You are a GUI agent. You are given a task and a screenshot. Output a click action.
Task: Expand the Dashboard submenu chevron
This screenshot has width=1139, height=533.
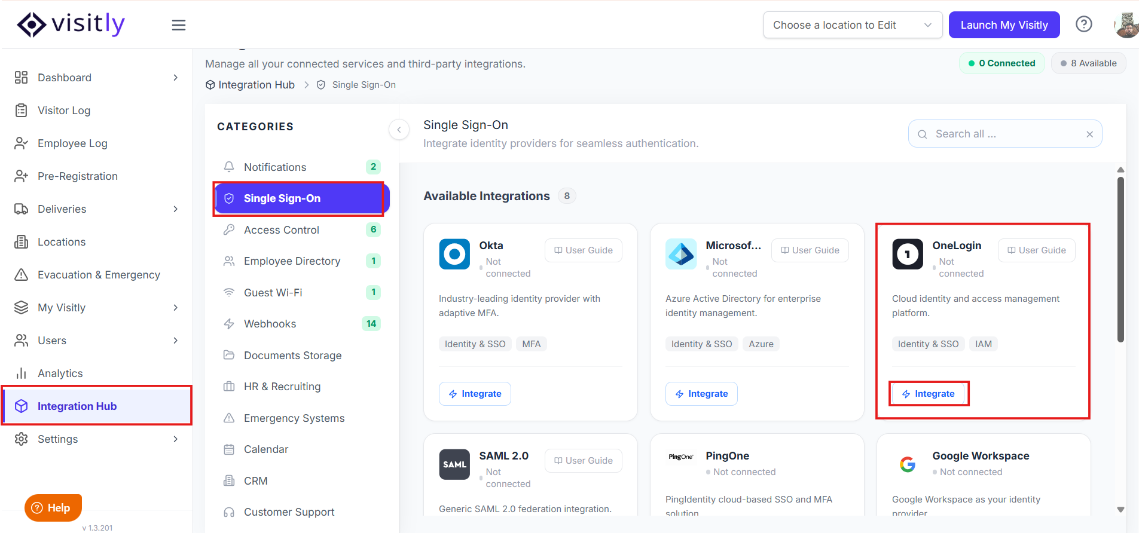pyautogui.click(x=175, y=78)
